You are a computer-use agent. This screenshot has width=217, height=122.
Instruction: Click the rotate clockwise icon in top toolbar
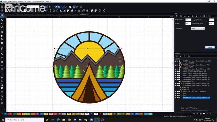57,11
